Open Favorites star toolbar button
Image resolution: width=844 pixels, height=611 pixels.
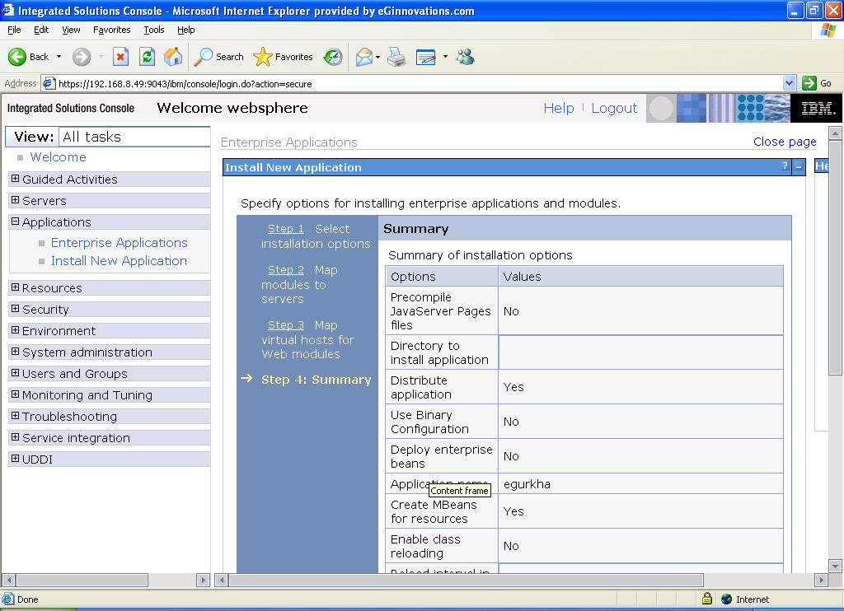pos(283,57)
